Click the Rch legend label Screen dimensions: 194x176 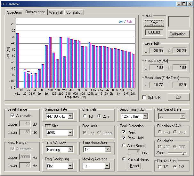point(129,22)
